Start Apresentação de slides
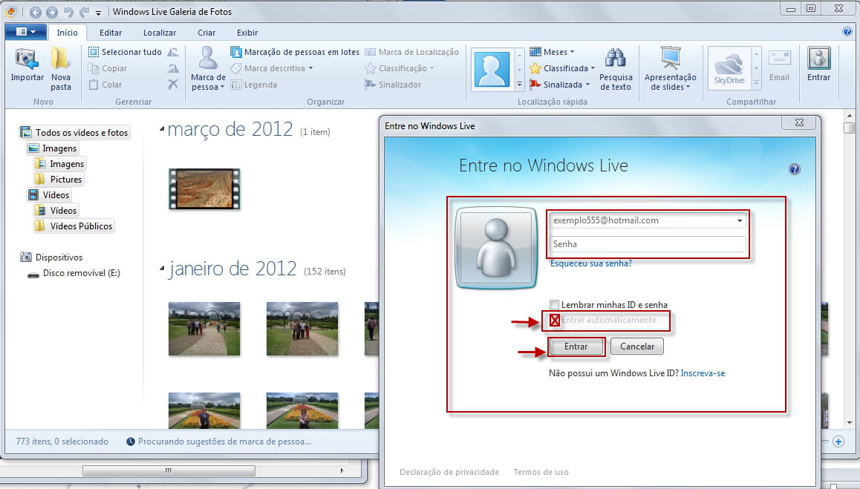 click(x=670, y=59)
